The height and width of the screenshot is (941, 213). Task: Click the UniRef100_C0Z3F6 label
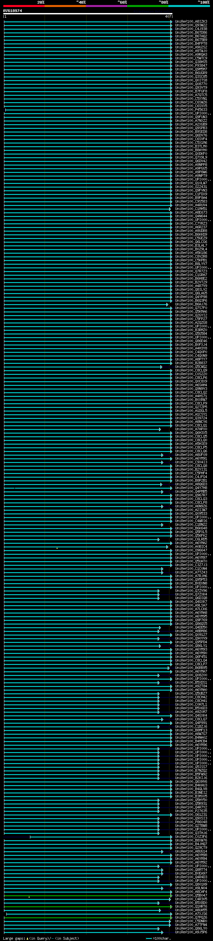191,837
